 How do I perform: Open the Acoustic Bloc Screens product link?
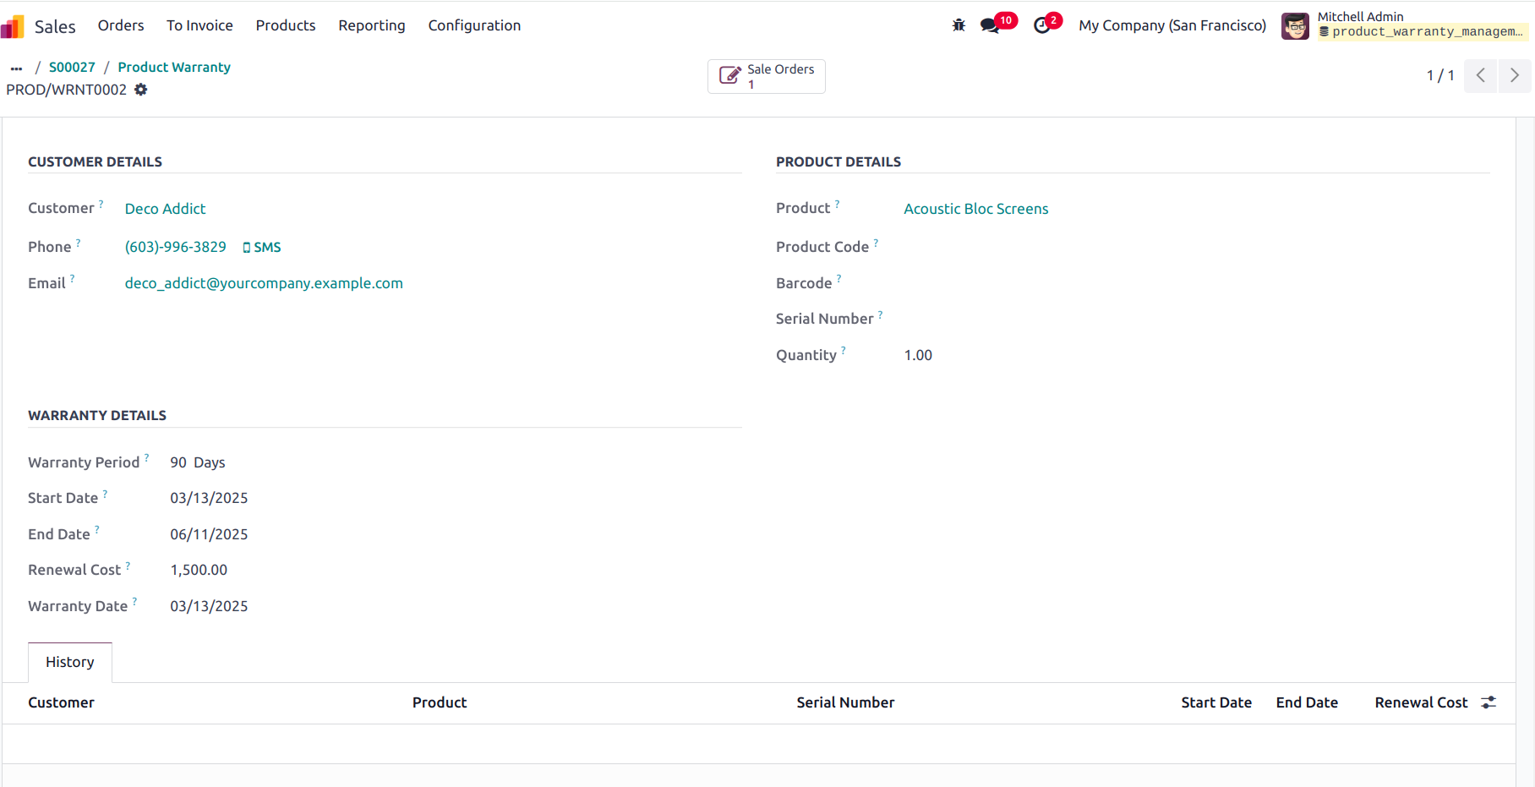click(976, 209)
